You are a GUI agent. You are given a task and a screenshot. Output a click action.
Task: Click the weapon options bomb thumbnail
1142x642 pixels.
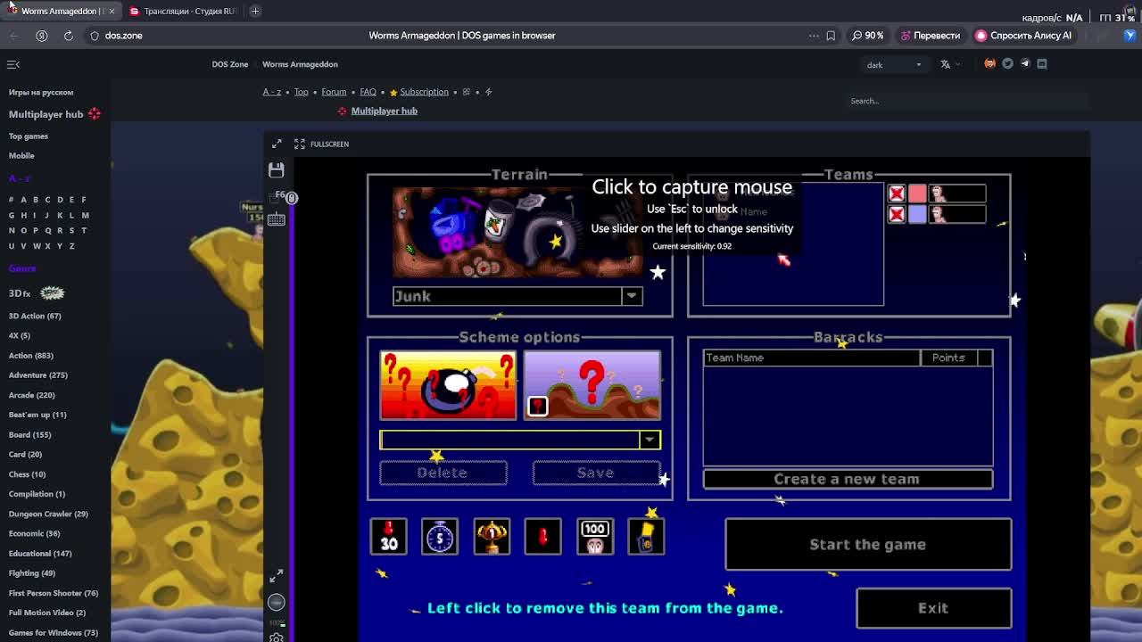pos(448,385)
